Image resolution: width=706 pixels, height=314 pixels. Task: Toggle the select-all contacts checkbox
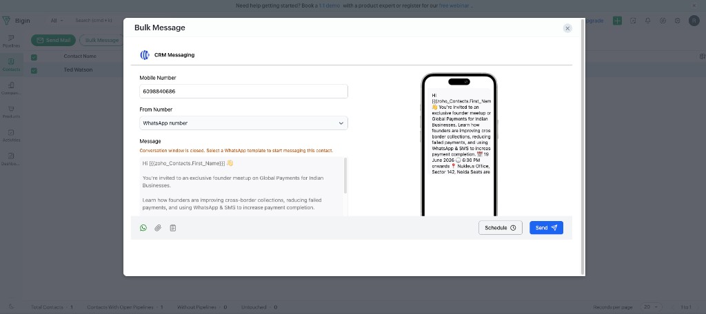coord(34,57)
